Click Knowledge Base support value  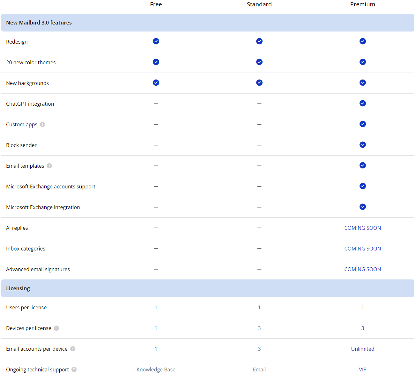[x=156, y=369]
